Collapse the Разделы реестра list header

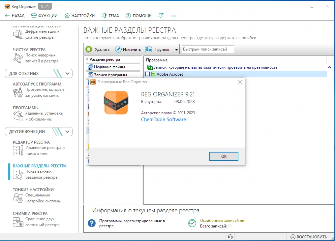pyautogui.click(x=87, y=59)
